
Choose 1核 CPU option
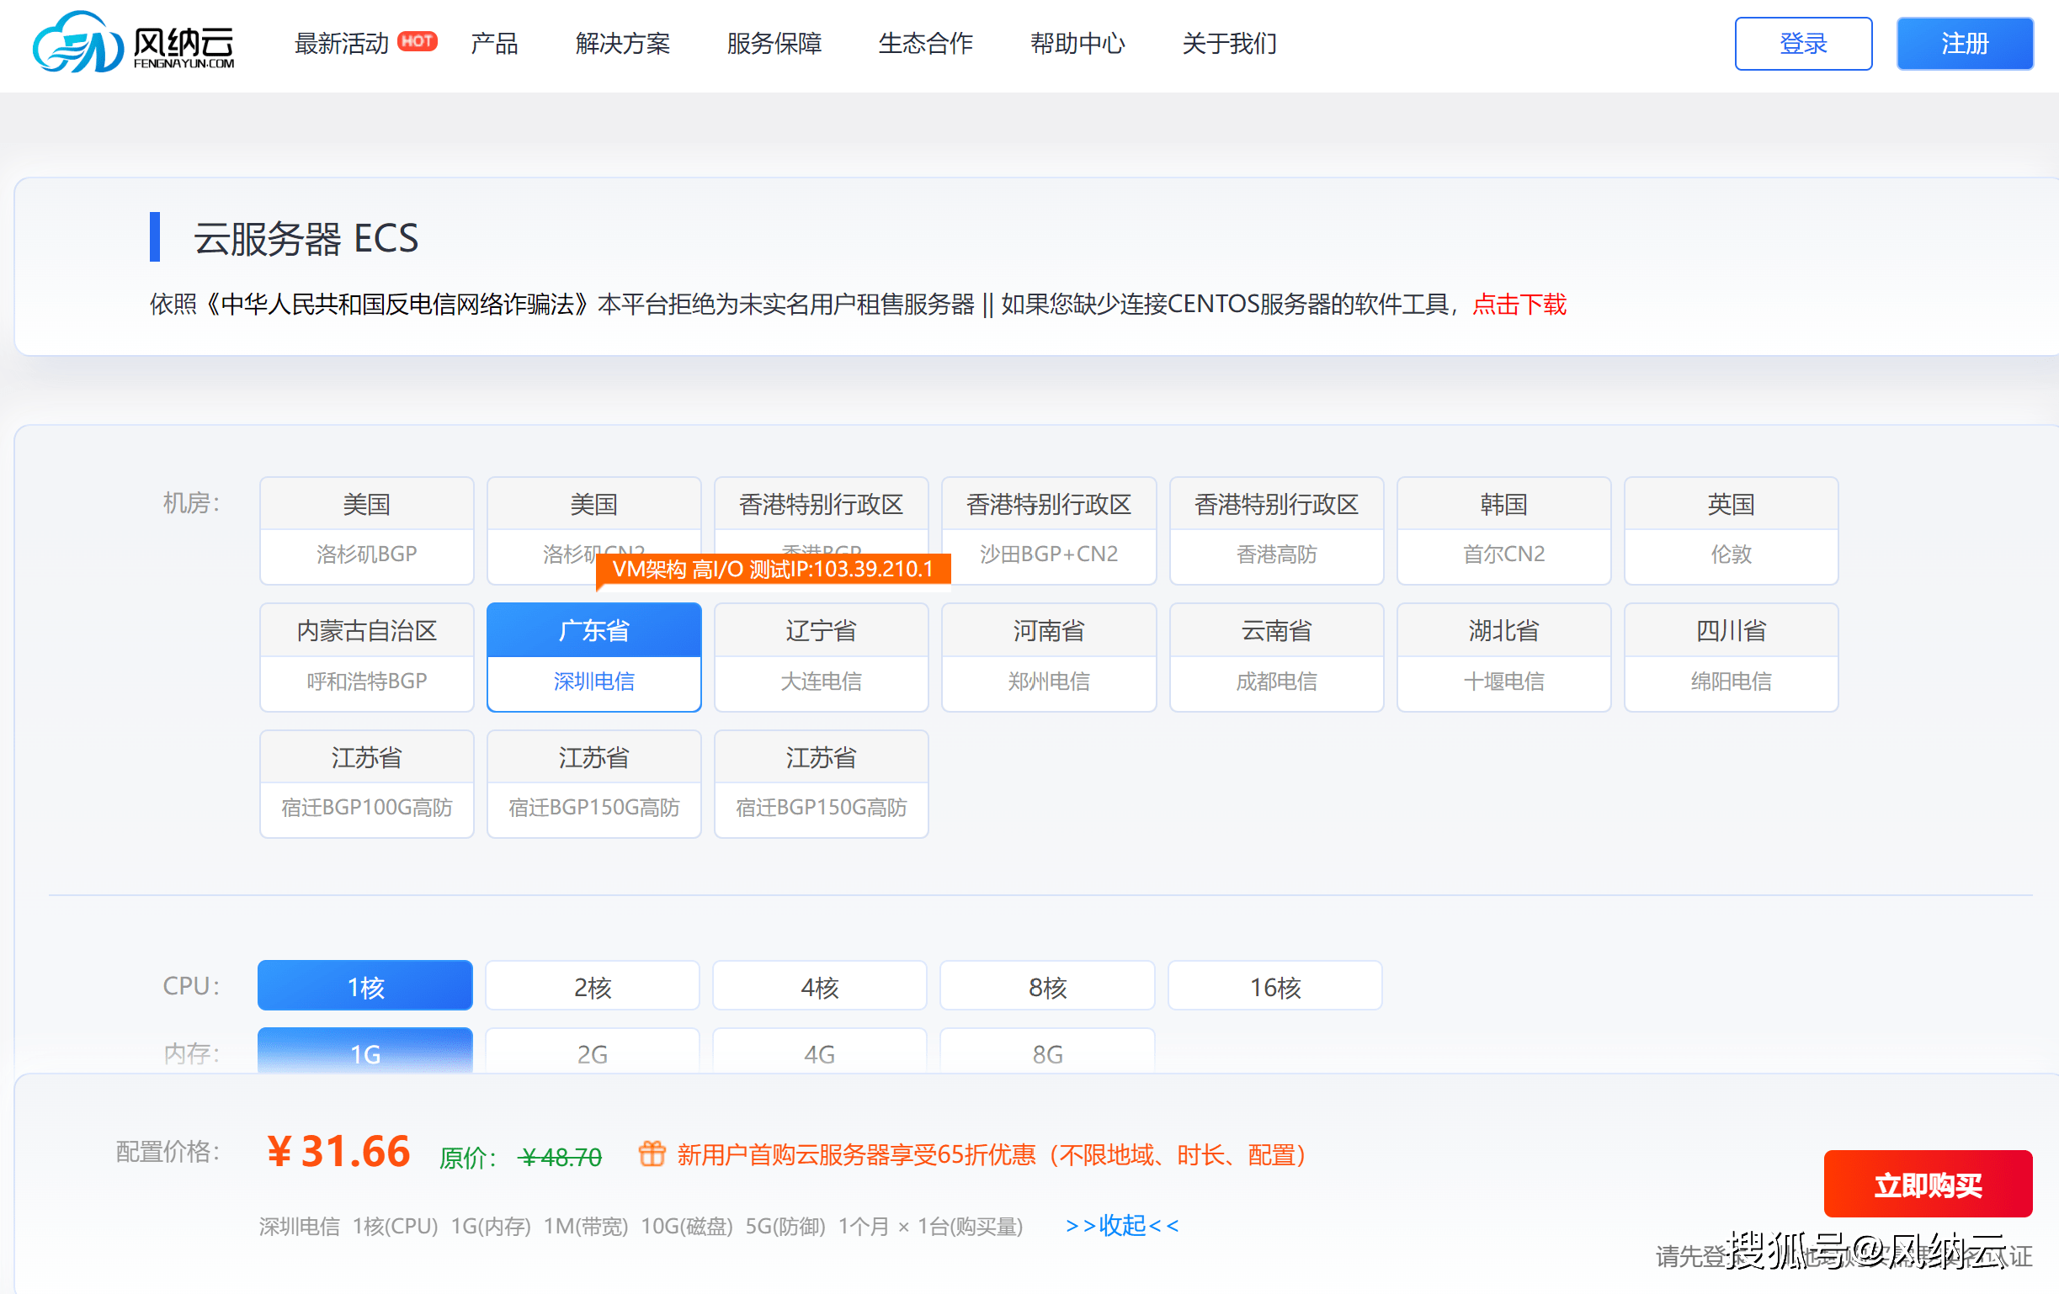point(365,985)
